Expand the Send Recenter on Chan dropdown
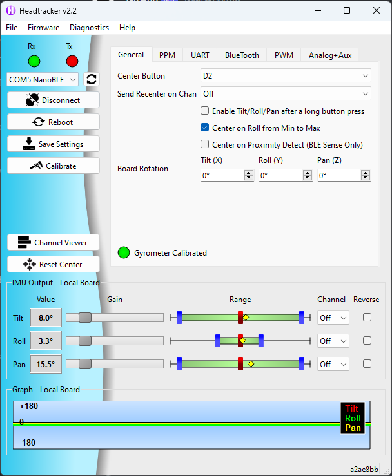The height and width of the screenshot is (476, 392). click(285, 94)
